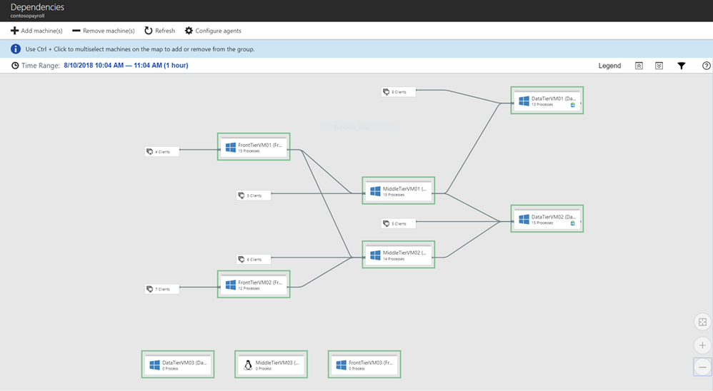Open the time range 8/10/2018 link
Screen dimensions: 713x391
(x=126, y=66)
